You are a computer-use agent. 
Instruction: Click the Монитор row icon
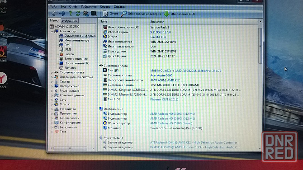pyautogui.click(x=105, y=128)
